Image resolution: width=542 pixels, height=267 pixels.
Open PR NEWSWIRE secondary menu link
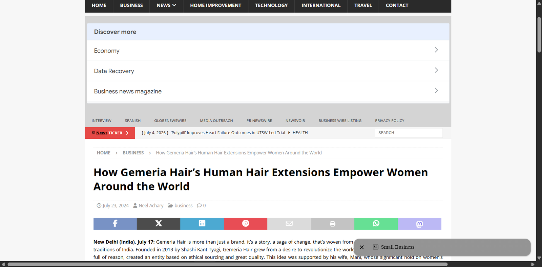[x=259, y=120]
